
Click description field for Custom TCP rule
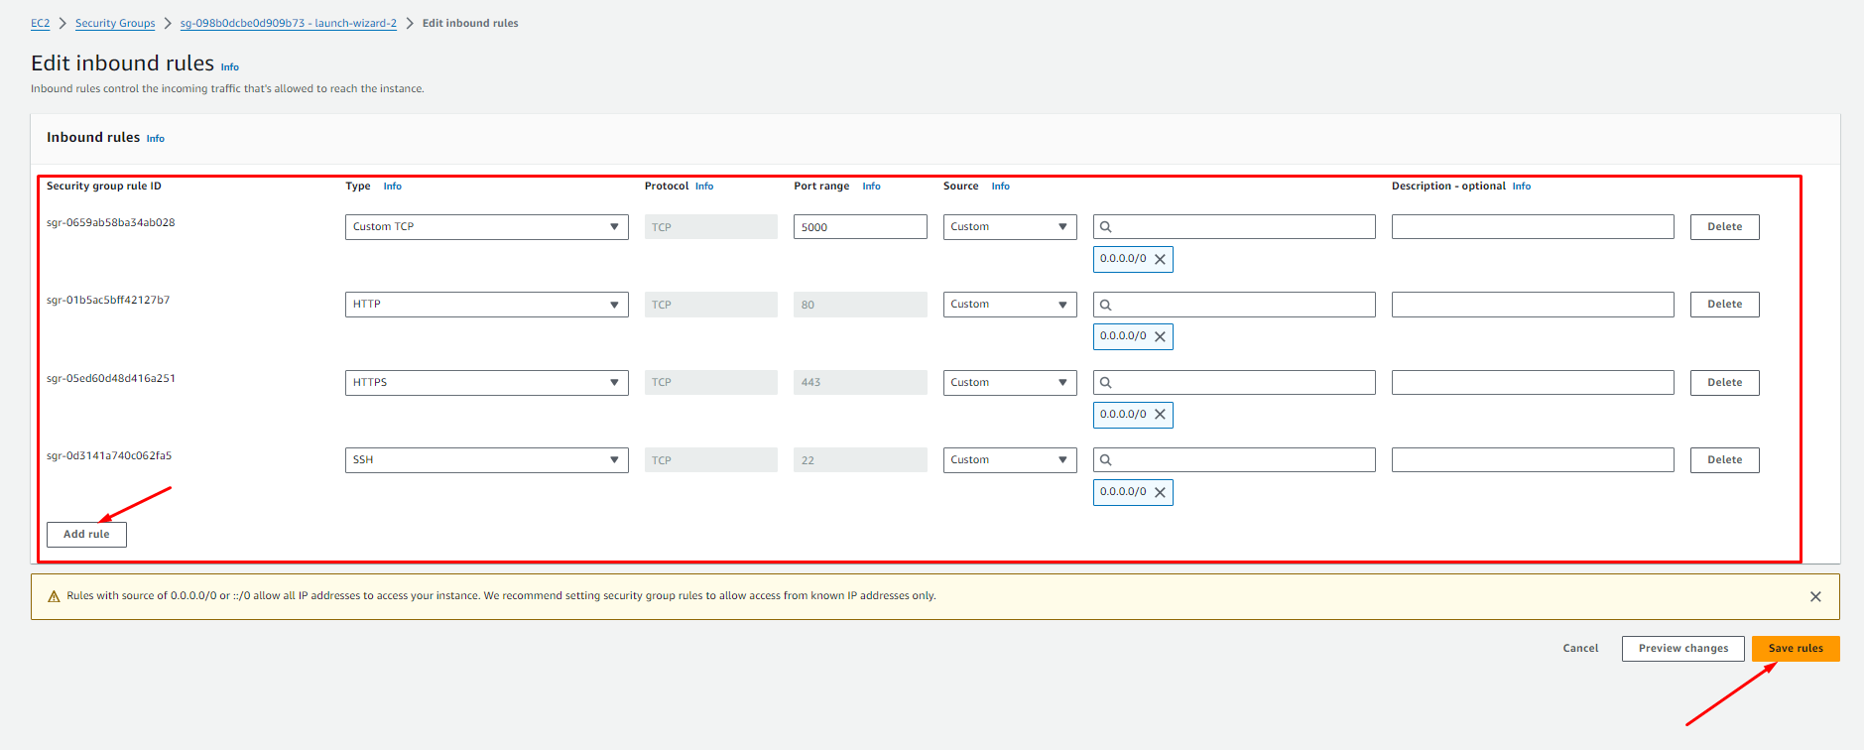pos(1533,227)
